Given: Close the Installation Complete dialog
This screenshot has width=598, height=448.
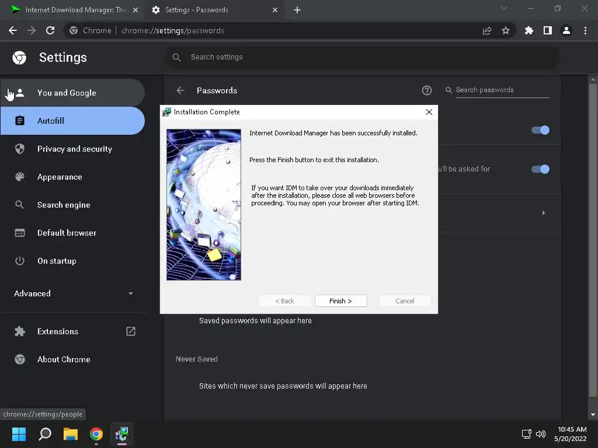Looking at the screenshot, I should tap(429, 112).
